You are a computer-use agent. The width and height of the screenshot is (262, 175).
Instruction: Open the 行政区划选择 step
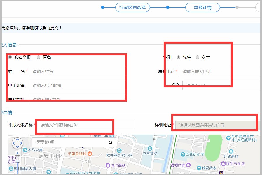pyautogui.click(x=133, y=8)
